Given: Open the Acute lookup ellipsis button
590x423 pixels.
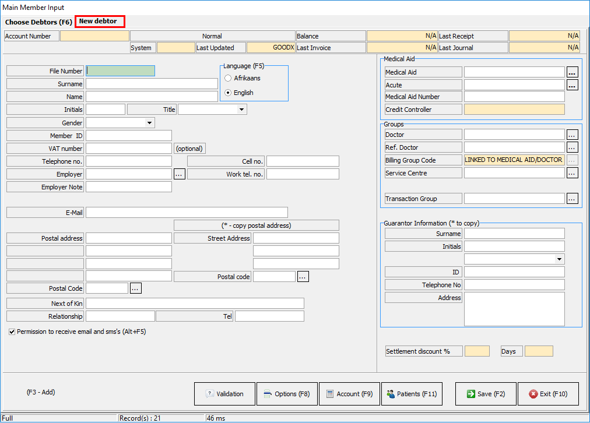Looking at the screenshot, I should 572,85.
